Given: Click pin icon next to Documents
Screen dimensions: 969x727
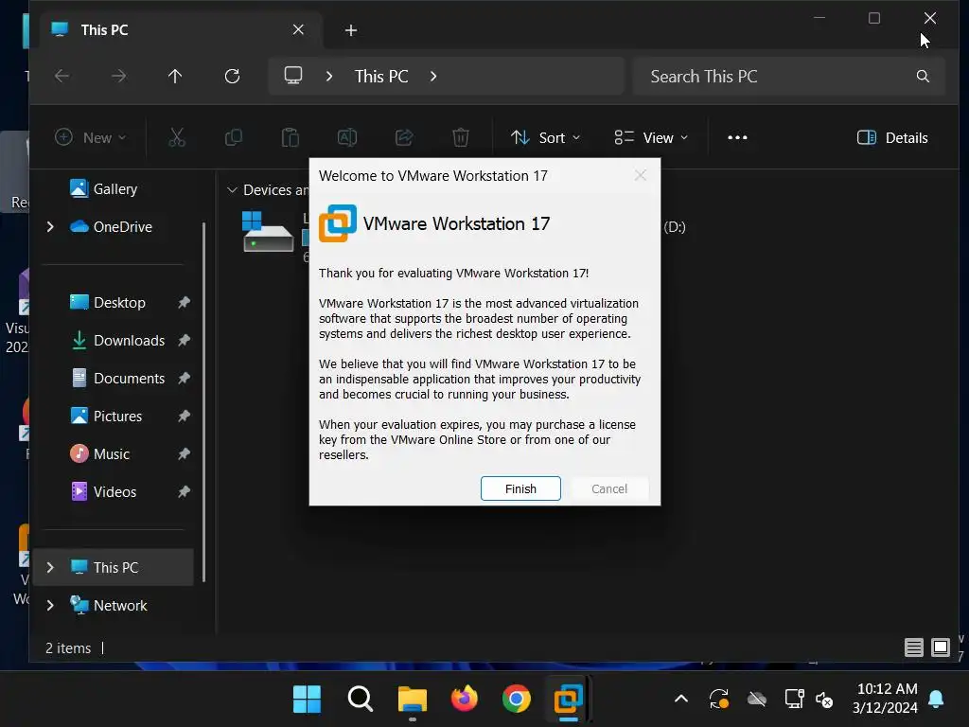Looking at the screenshot, I should coord(184,378).
